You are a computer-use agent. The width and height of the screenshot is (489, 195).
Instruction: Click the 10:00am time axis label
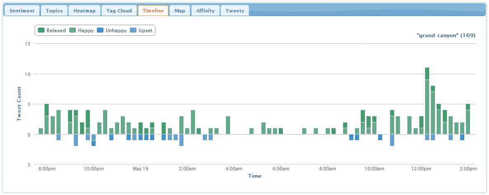coord(374,169)
